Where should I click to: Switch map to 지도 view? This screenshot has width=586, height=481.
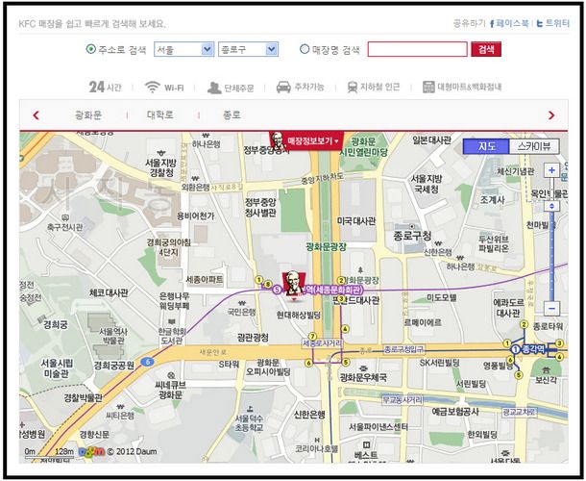486,146
